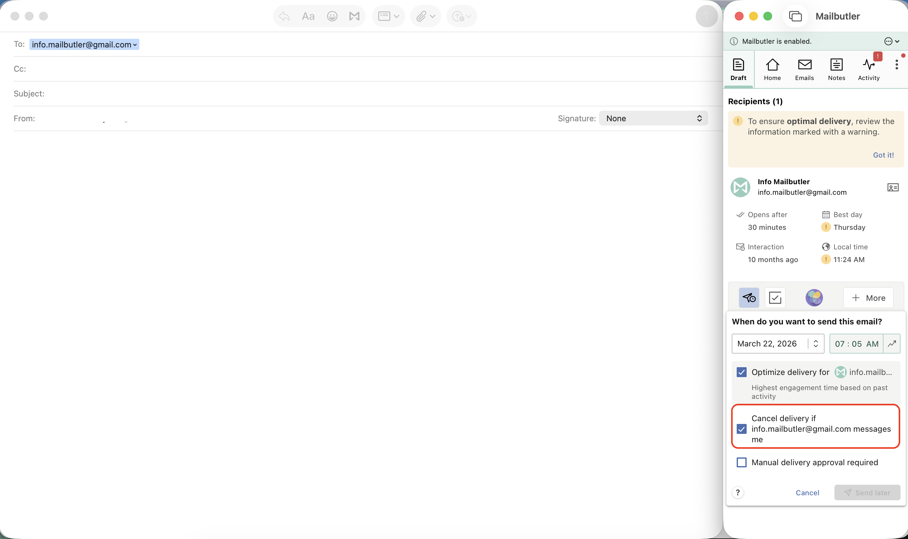This screenshot has width=908, height=539.
Task: Click the date stepper arrows
Action: 816,344
